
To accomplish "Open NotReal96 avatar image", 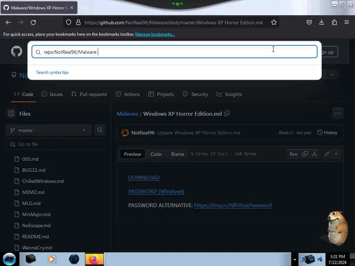I will (x=125, y=133).
